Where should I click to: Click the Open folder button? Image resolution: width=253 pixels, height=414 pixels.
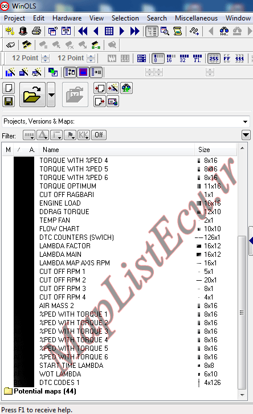pyautogui.click(x=32, y=95)
